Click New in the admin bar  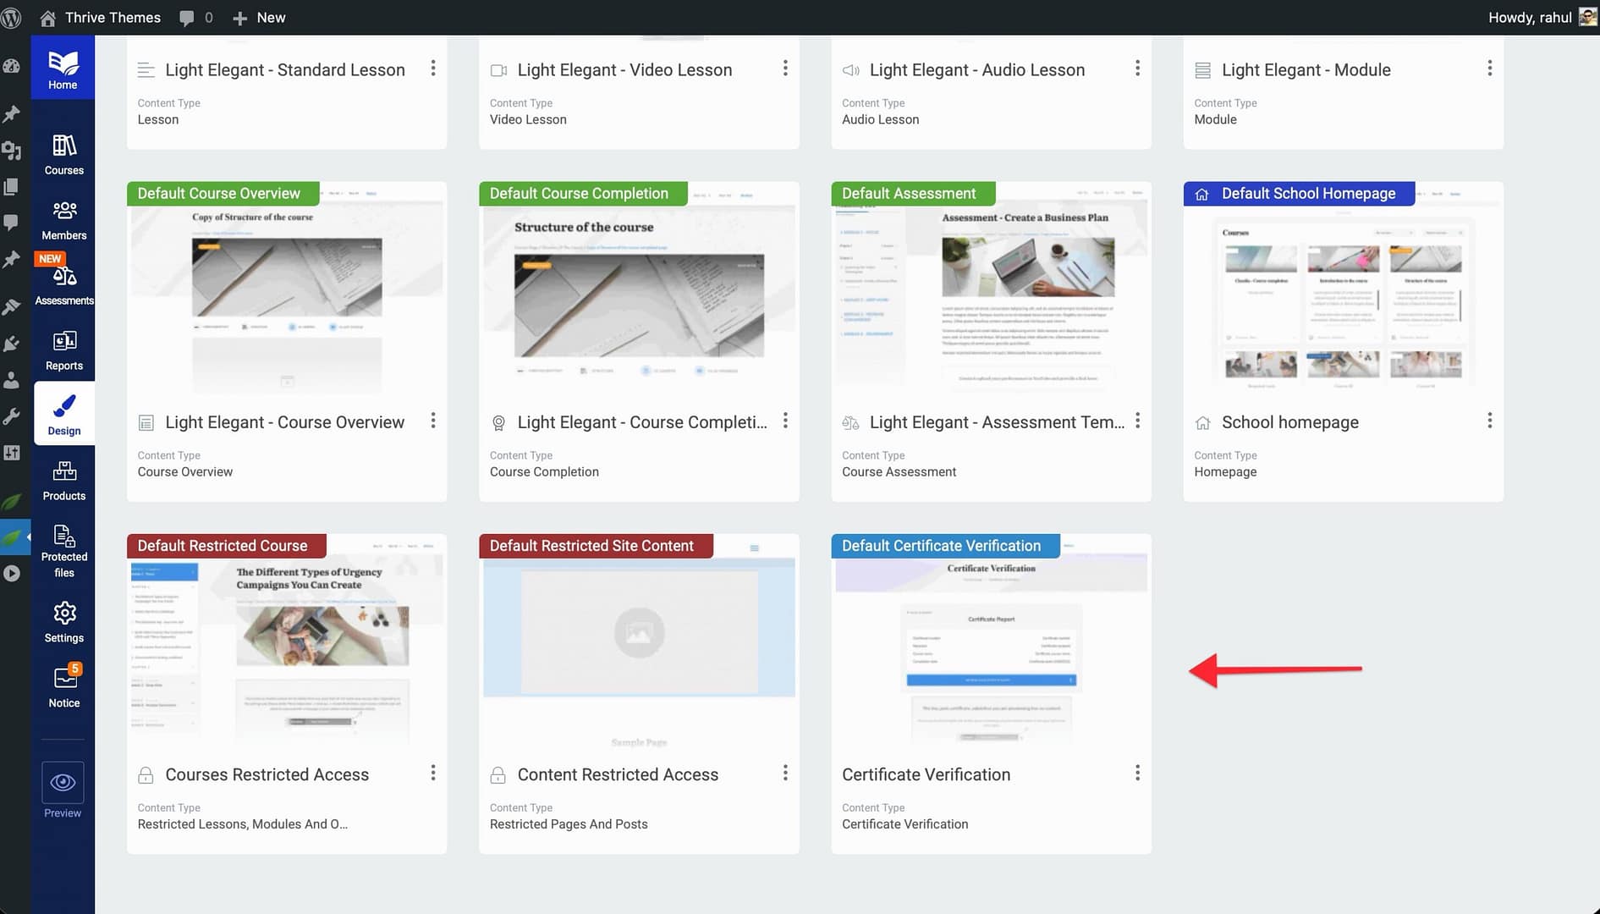click(x=259, y=17)
